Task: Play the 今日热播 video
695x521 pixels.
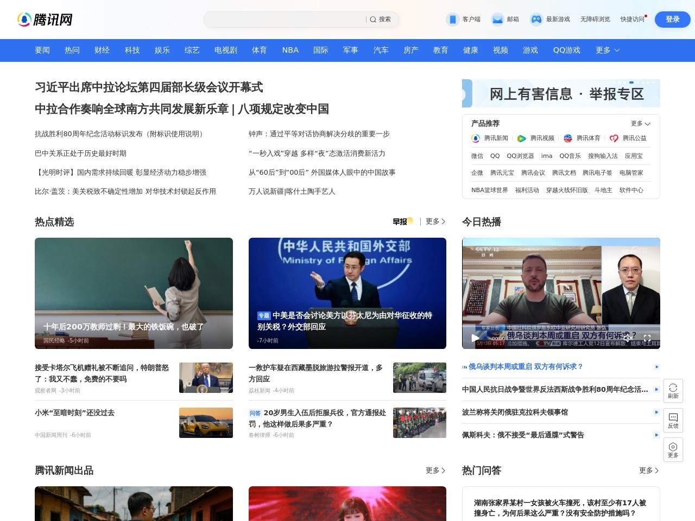Action: pyautogui.click(x=475, y=338)
